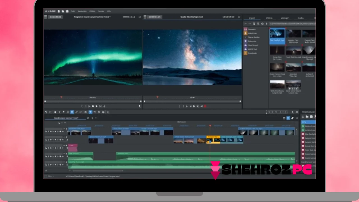Open the dropdown arrow beside timeline tabs

pos(96,118)
